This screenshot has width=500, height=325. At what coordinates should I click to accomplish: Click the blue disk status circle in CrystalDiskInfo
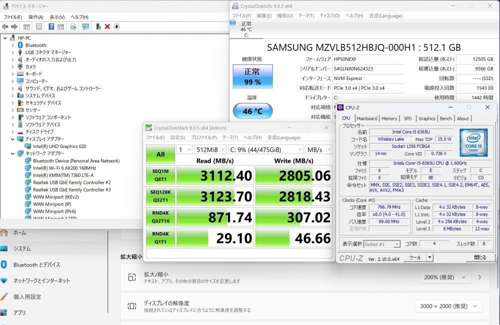(233, 22)
